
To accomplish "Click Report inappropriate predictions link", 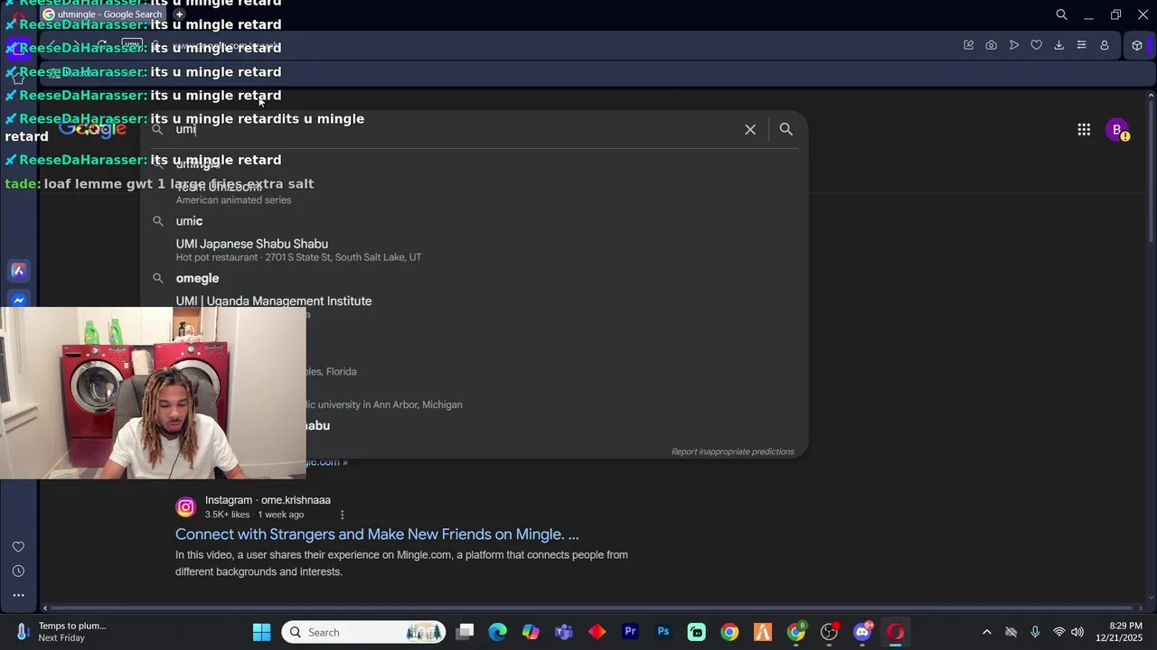I will coord(732,451).
